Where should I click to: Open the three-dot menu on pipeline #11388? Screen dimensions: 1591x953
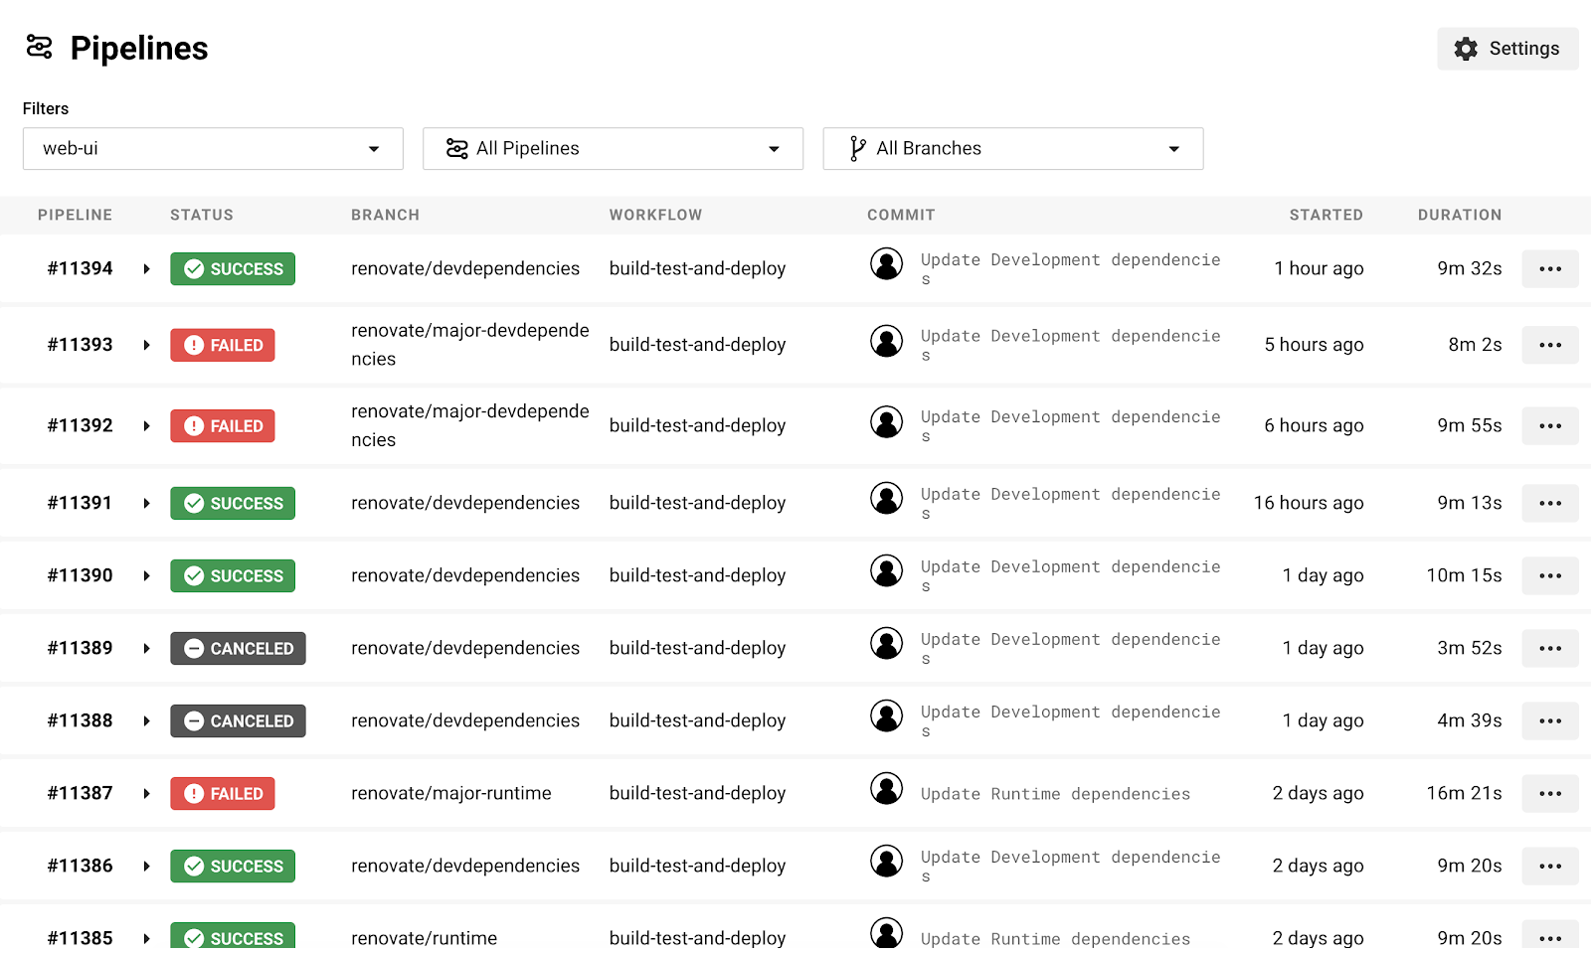(x=1549, y=720)
